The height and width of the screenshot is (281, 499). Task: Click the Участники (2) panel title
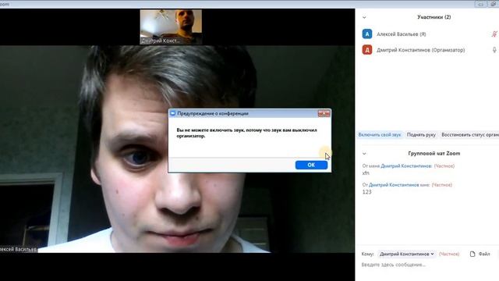tap(434, 17)
